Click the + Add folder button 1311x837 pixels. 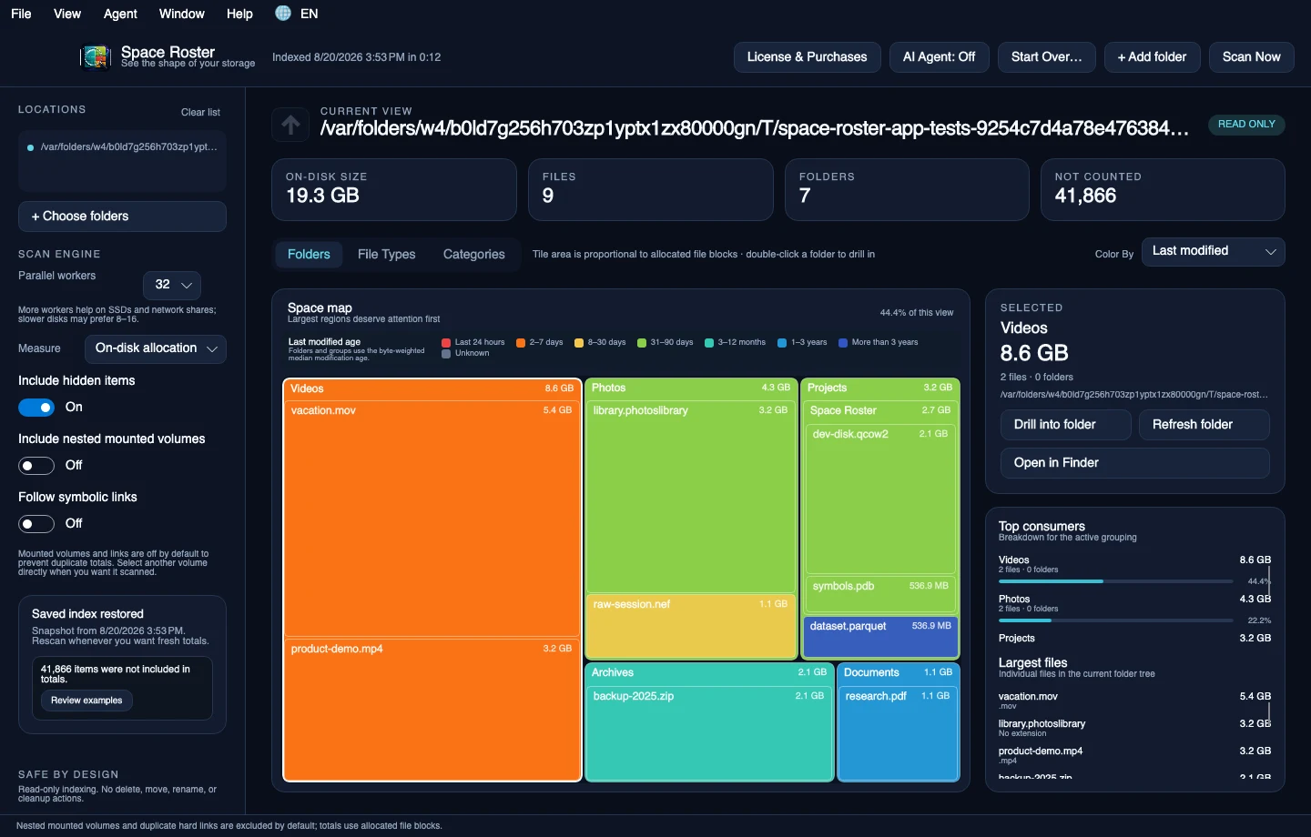pos(1152,56)
